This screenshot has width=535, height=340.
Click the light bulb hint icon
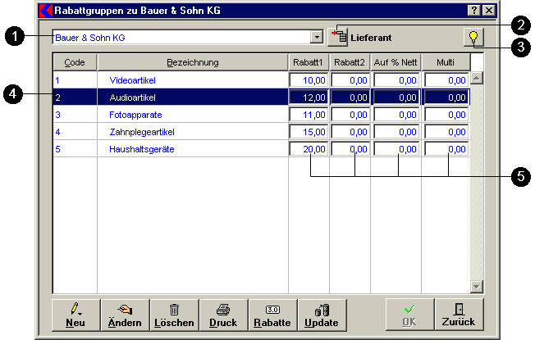coord(473,38)
